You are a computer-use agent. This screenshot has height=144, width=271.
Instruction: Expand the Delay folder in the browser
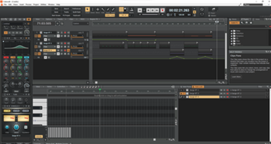click(x=231, y=31)
